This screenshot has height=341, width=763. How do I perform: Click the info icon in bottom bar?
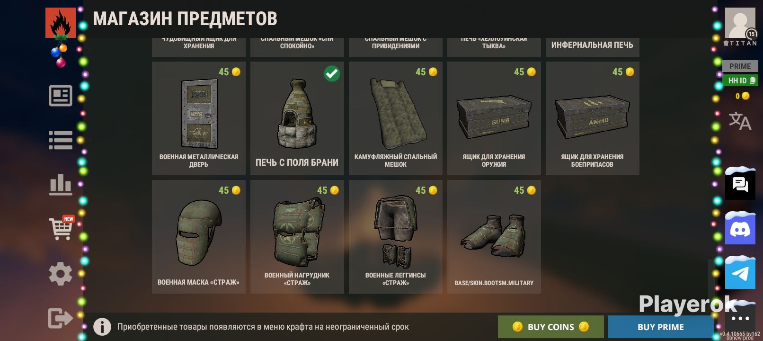pos(102,326)
